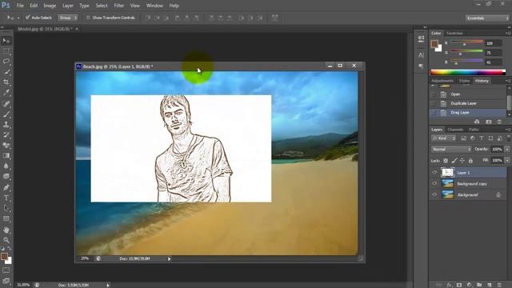Click the color spectrum ramp bar
This screenshot has height=288, width=512.
click(468, 72)
